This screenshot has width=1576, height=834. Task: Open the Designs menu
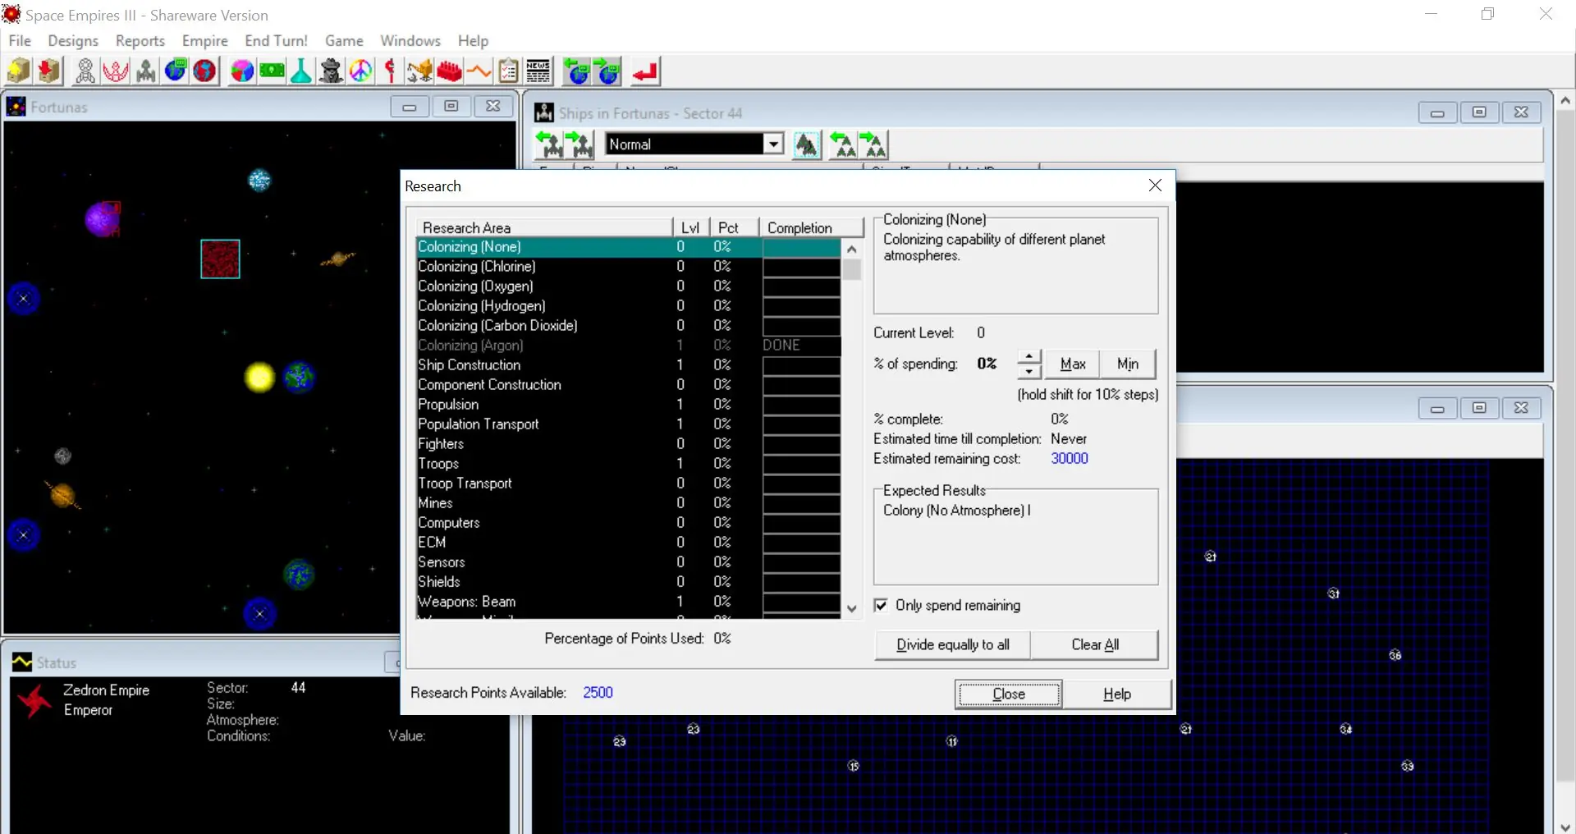coord(73,40)
